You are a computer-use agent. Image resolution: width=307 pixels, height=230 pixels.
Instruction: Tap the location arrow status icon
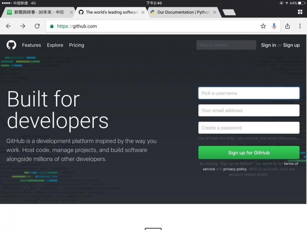pos(287,3)
